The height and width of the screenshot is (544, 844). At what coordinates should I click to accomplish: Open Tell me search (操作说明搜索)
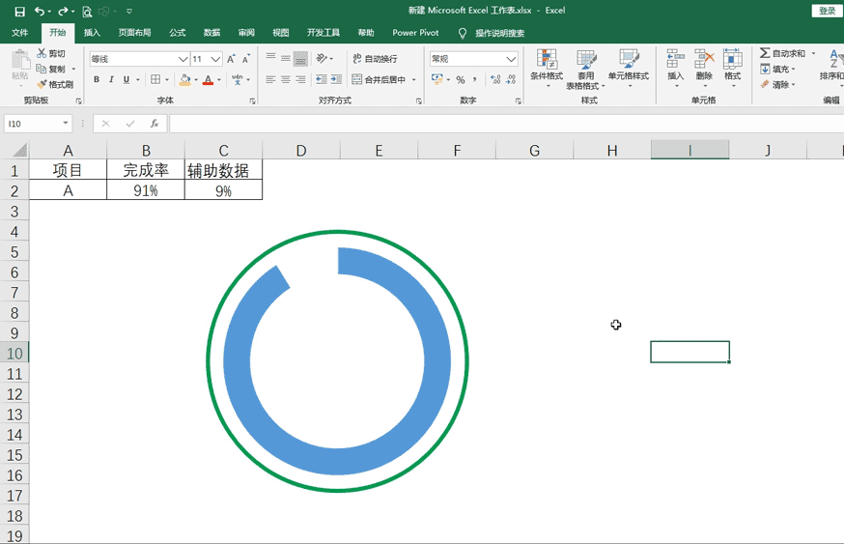click(x=492, y=33)
